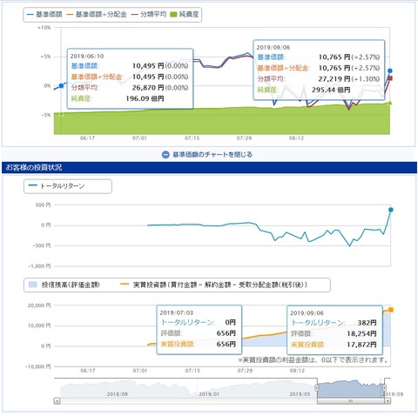Click the 295.44 億円 純資産 value
The image size is (418, 416).
[x=331, y=90]
